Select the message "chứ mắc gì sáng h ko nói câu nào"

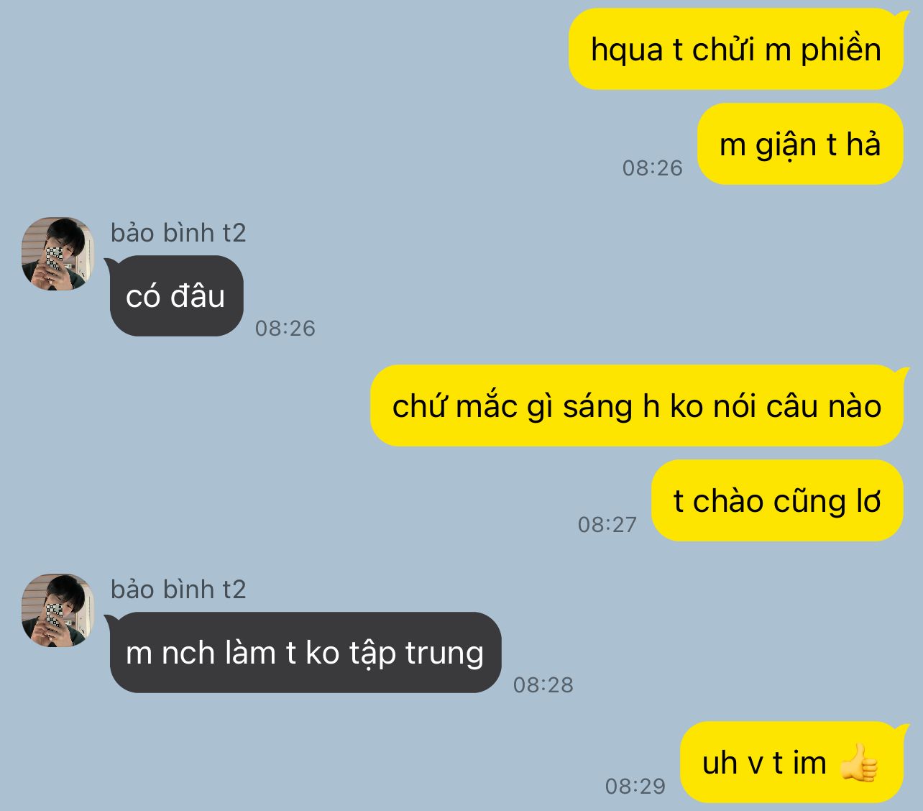tap(637, 406)
